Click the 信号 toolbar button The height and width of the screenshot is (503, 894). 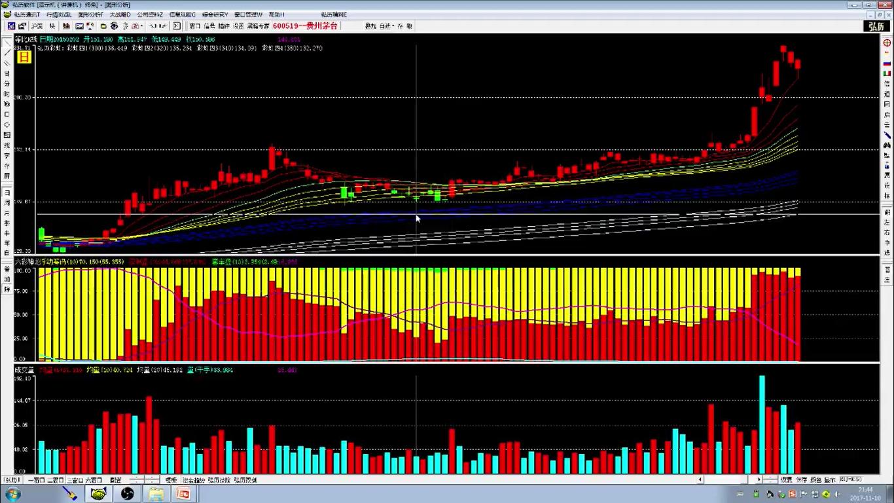tap(209, 26)
